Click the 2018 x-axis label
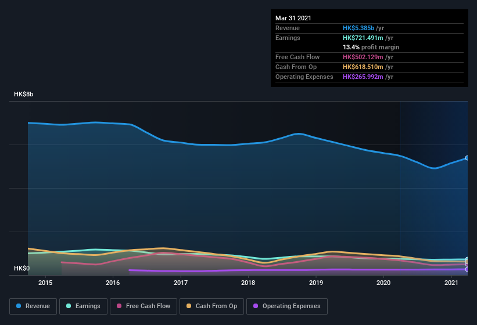 click(248, 283)
